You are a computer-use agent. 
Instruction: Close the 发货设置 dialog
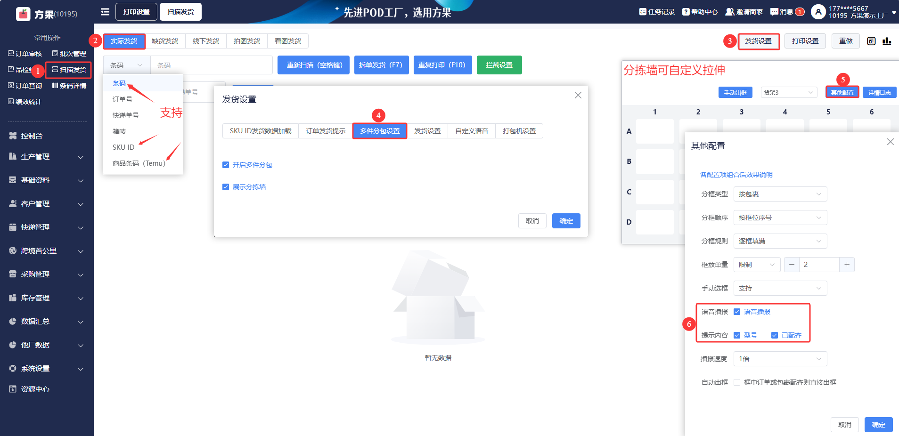(x=578, y=95)
